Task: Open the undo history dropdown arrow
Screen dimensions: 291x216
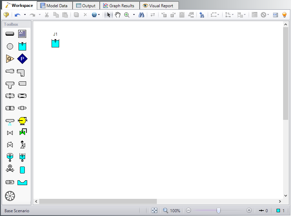Action: (25, 15)
